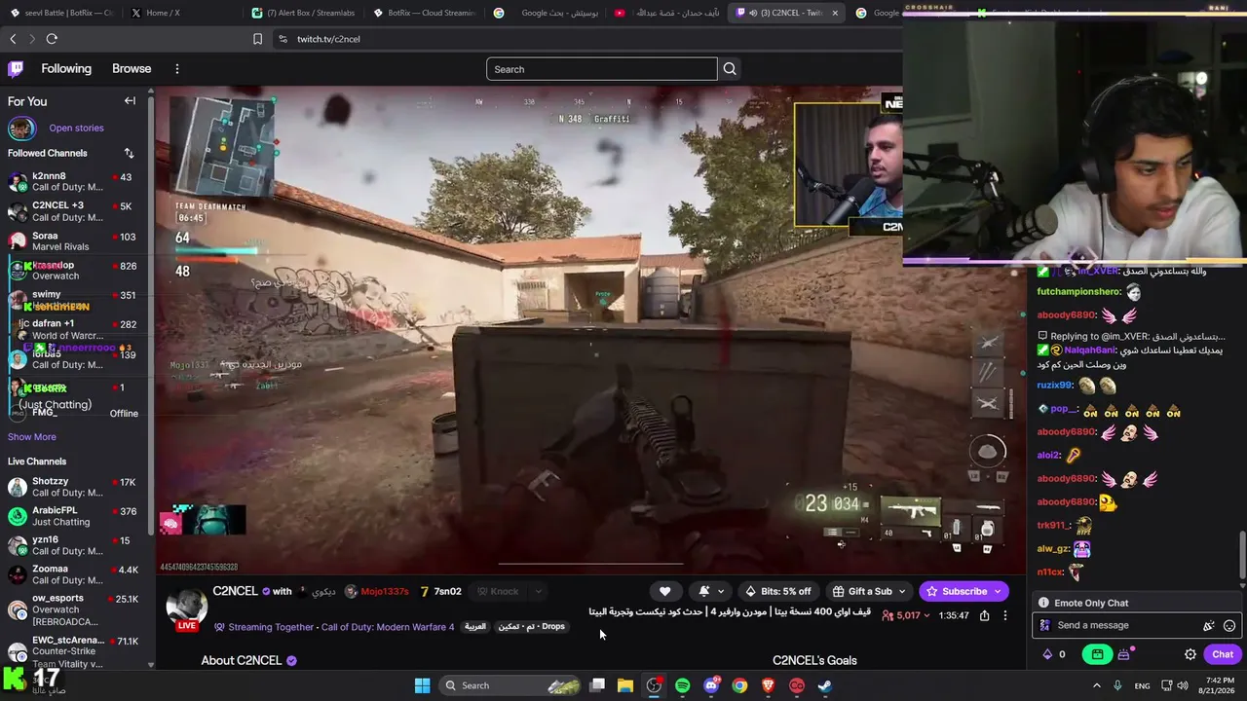Open Spotify from the taskbar

point(682,685)
